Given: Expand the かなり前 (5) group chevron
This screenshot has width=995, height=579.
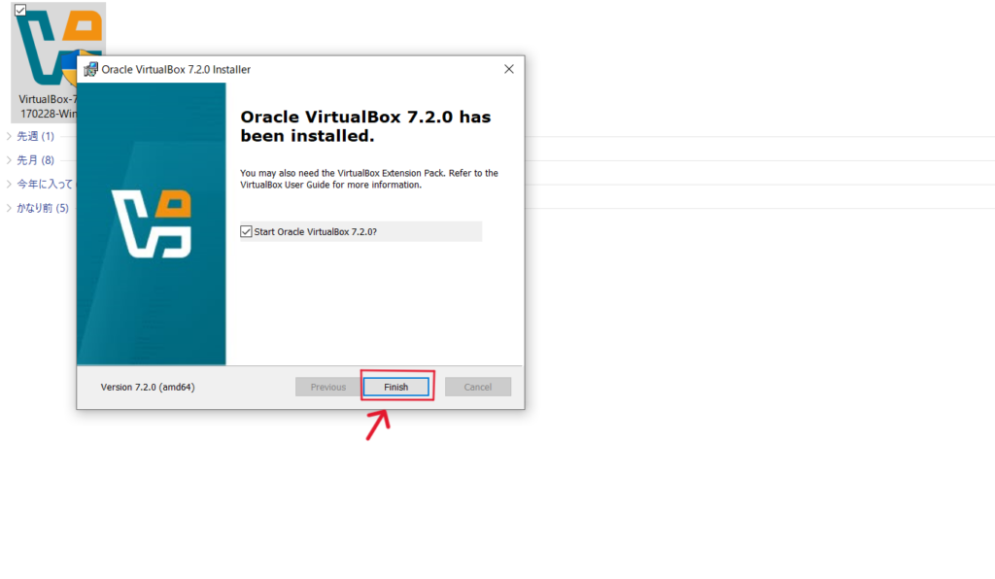Looking at the screenshot, I should [9, 208].
